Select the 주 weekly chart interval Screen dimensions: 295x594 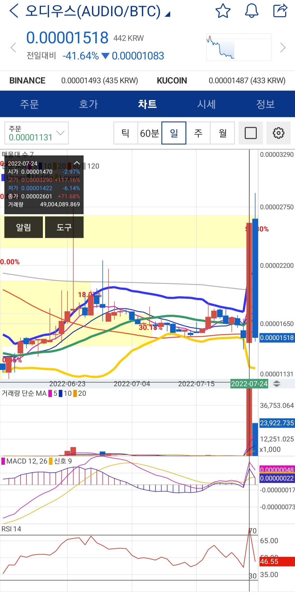coord(198,133)
